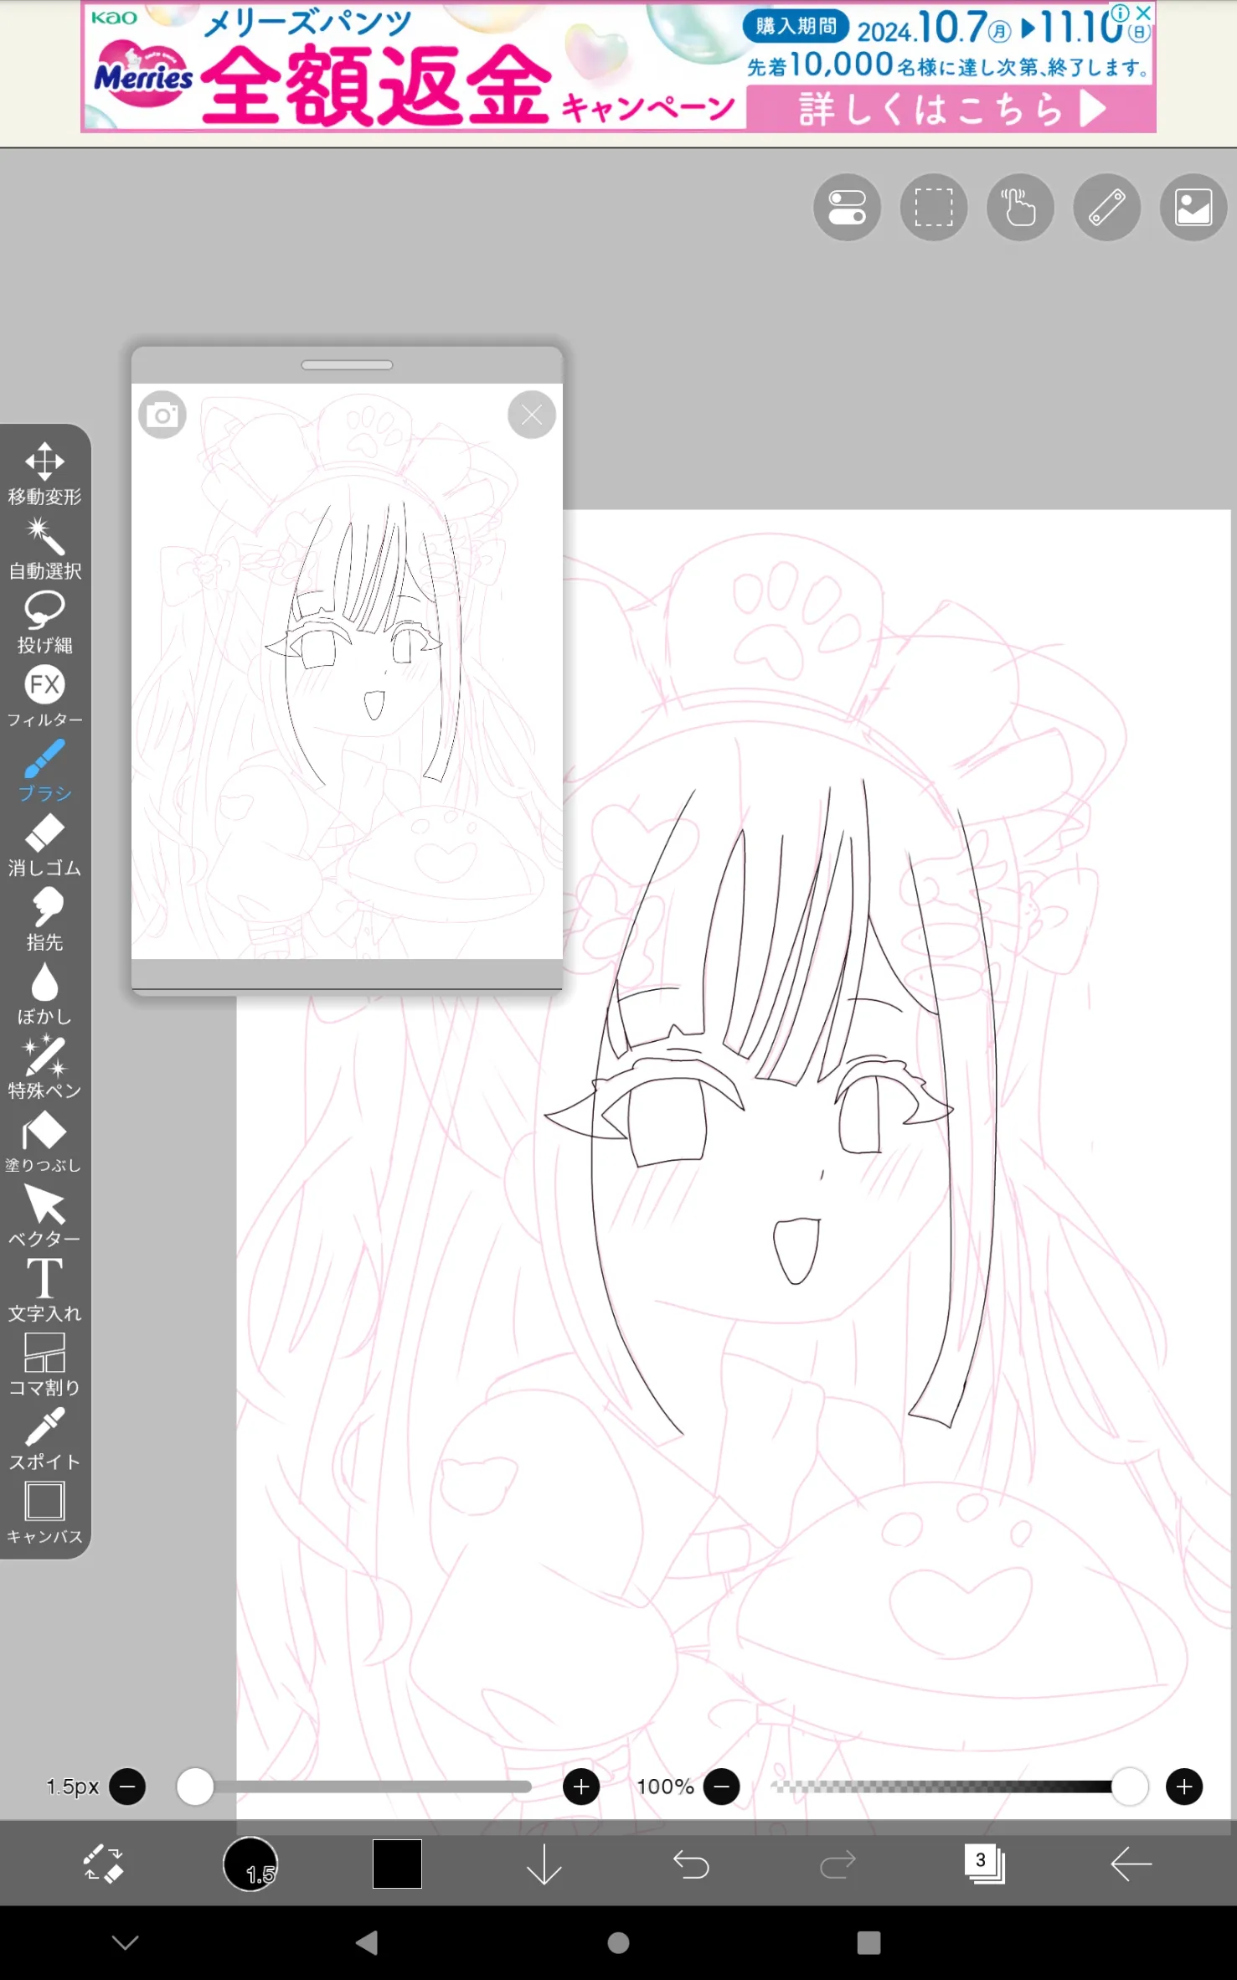The height and width of the screenshot is (1980, 1237).
Task: Open the FX Filter (フィルター) tool
Action: (x=44, y=697)
